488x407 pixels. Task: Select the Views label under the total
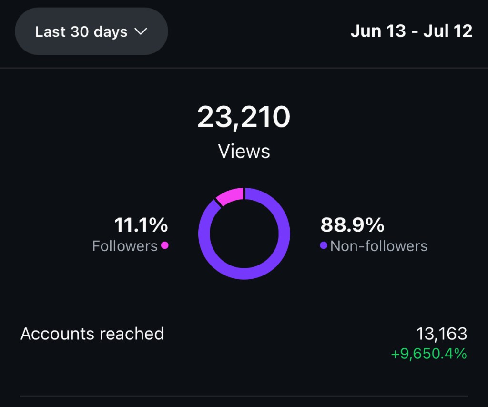click(244, 152)
